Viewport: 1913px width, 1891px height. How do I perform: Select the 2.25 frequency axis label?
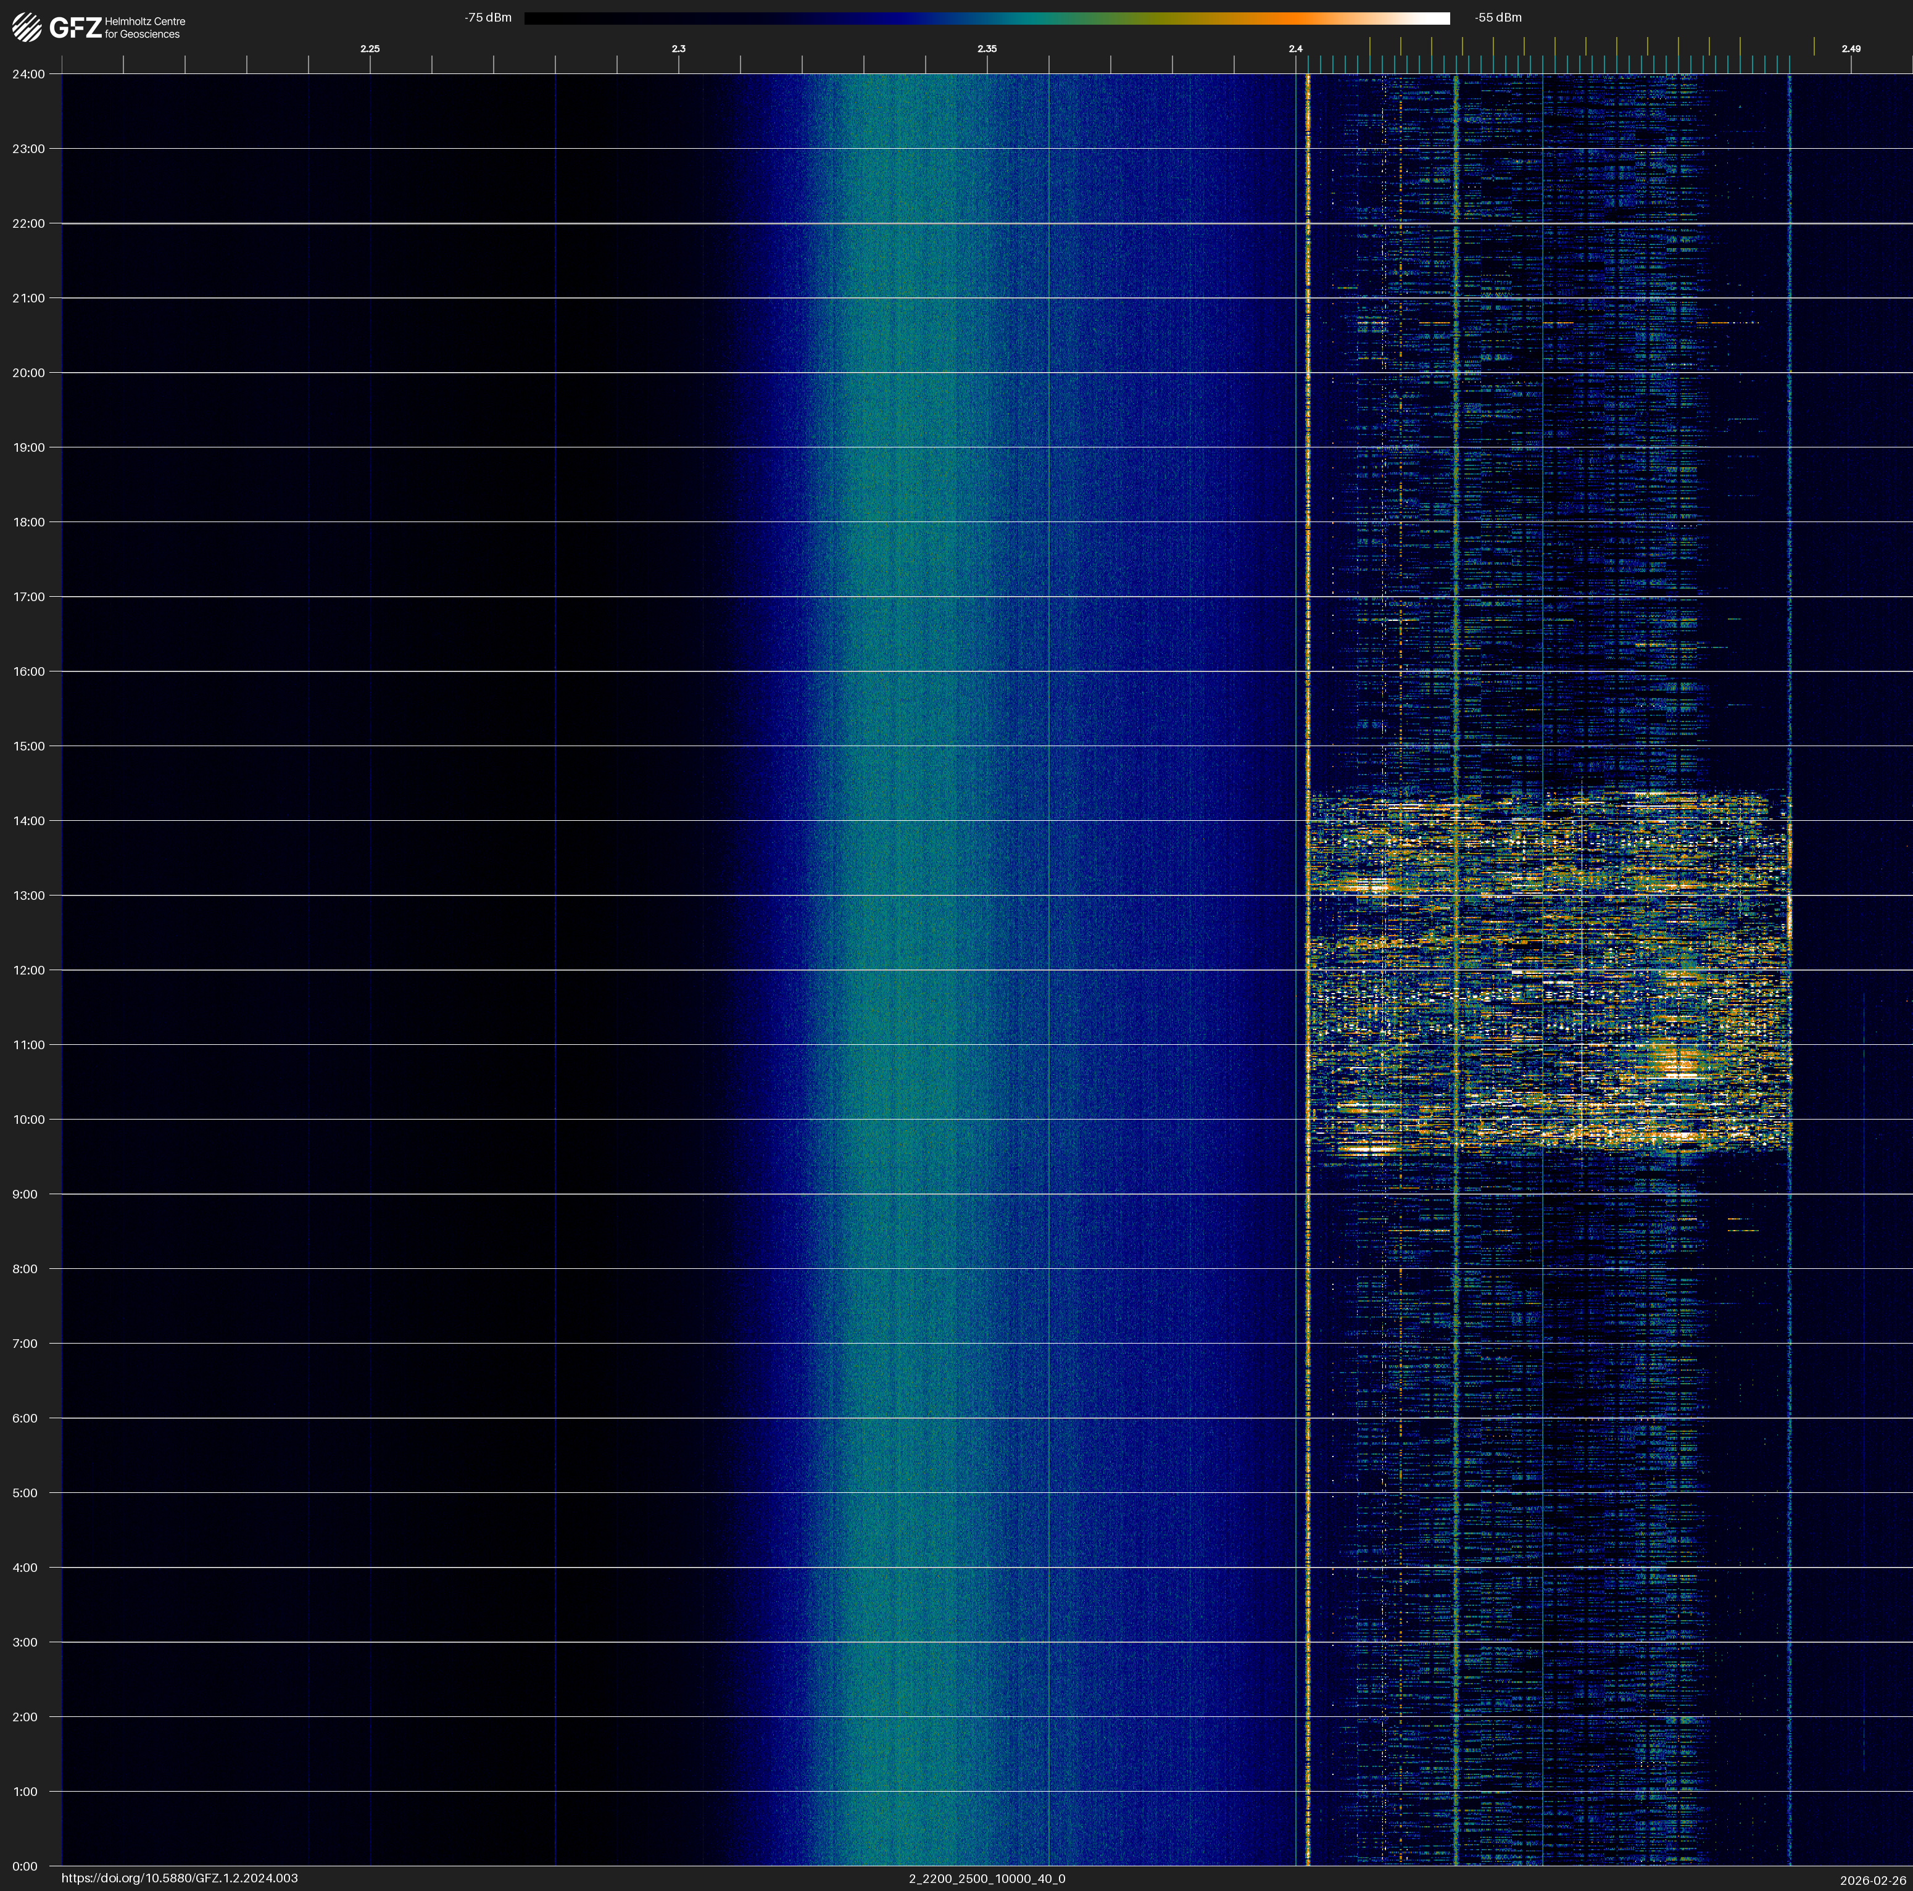point(369,49)
